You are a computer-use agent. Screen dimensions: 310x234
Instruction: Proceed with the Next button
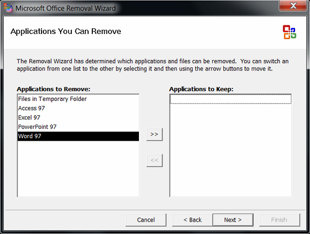[233, 220]
